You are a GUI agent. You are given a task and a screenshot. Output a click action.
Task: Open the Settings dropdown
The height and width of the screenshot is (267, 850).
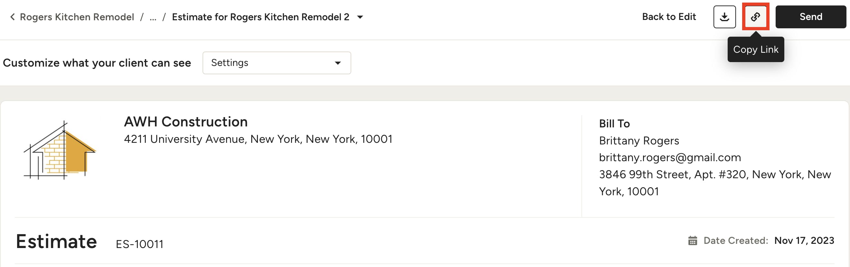coord(277,63)
